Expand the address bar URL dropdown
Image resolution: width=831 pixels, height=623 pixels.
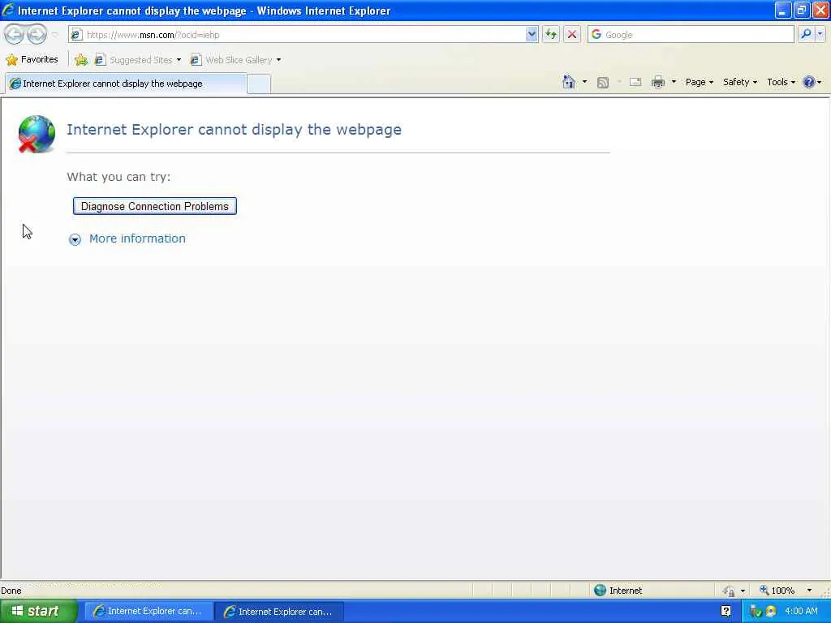pyautogui.click(x=532, y=34)
